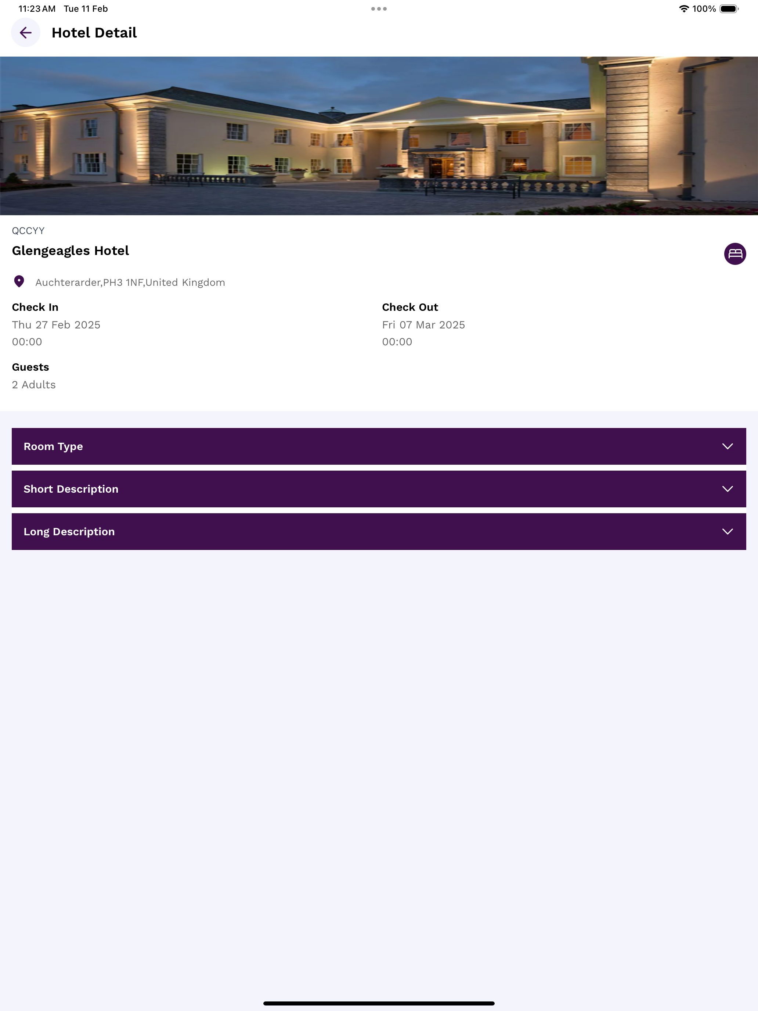Image resolution: width=758 pixels, height=1011 pixels.
Task: Tap the 11:23 AM clock
Action: point(37,9)
